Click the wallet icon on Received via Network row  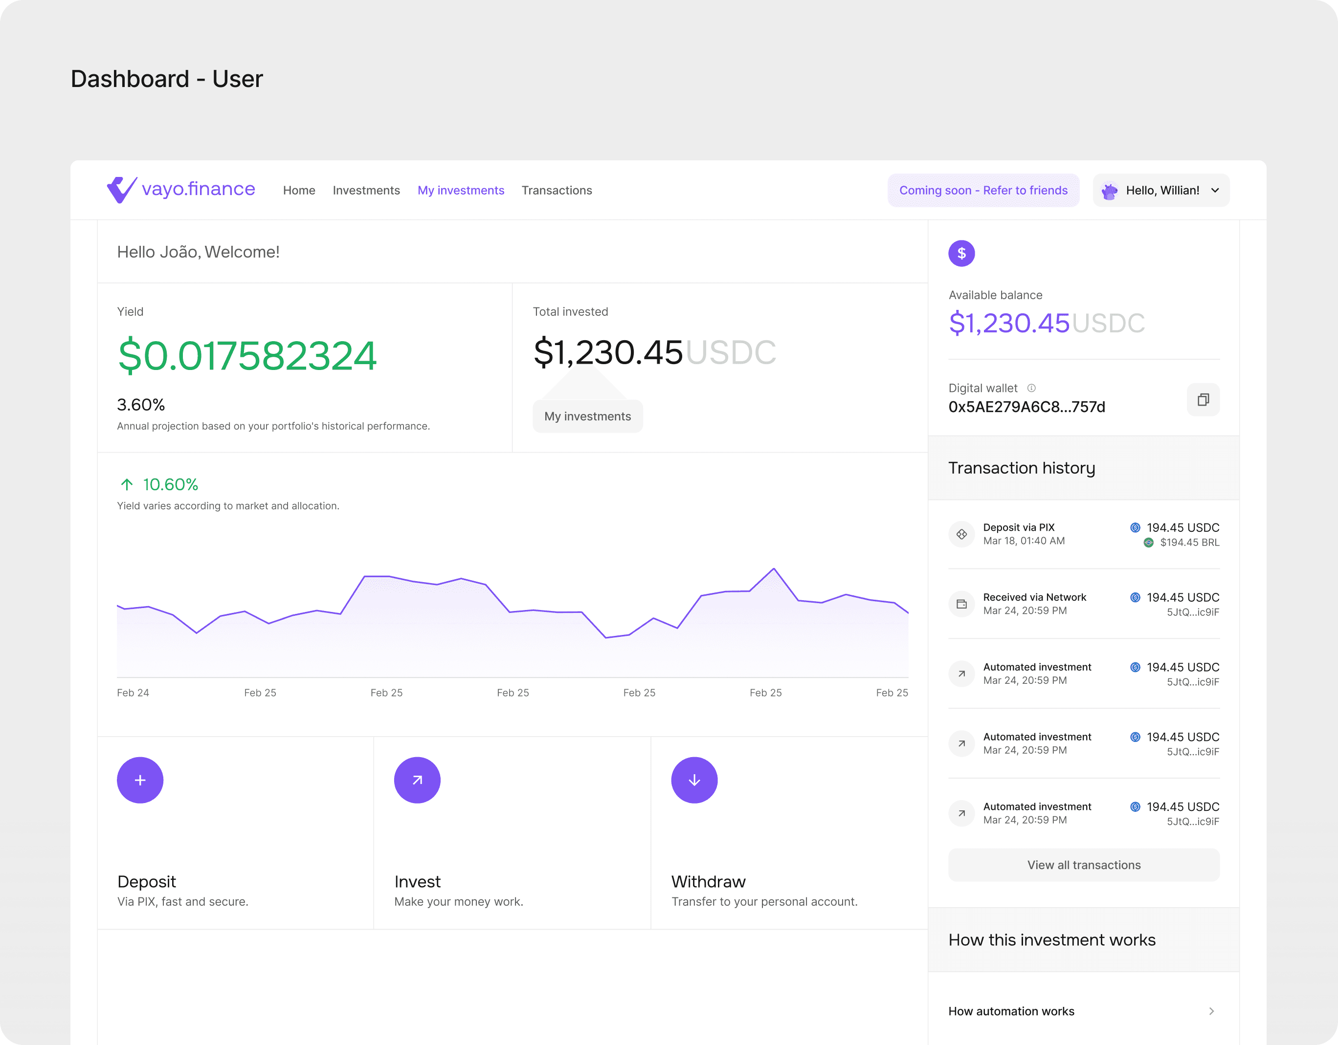pyautogui.click(x=961, y=604)
